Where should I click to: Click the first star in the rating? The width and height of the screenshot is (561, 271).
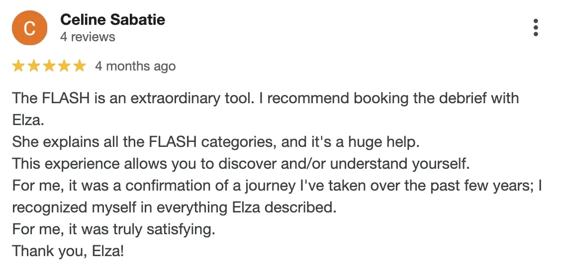(18, 66)
